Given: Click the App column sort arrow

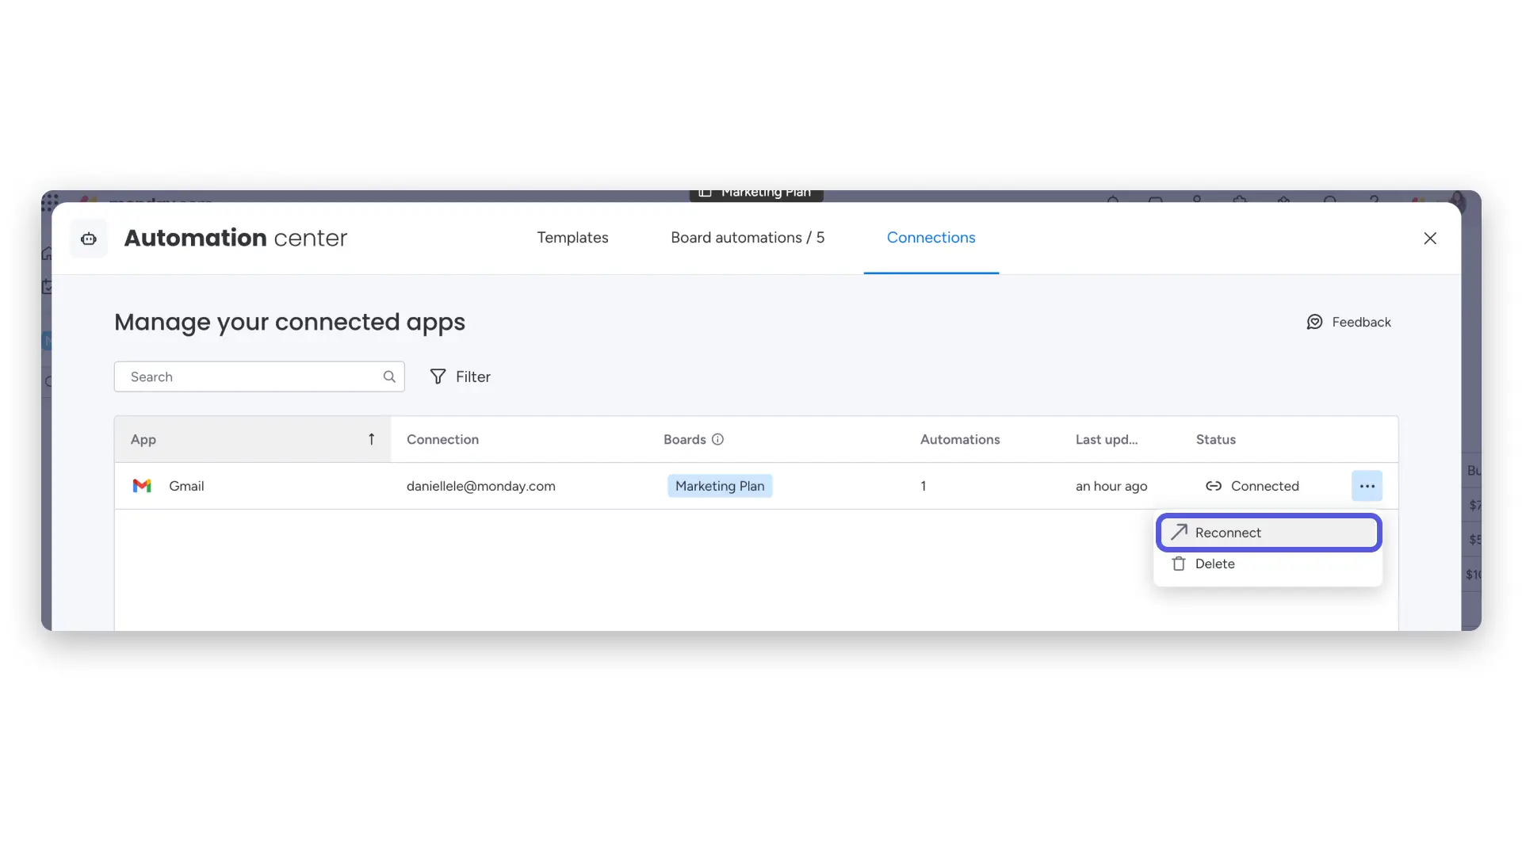Looking at the screenshot, I should (x=371, y=439).
